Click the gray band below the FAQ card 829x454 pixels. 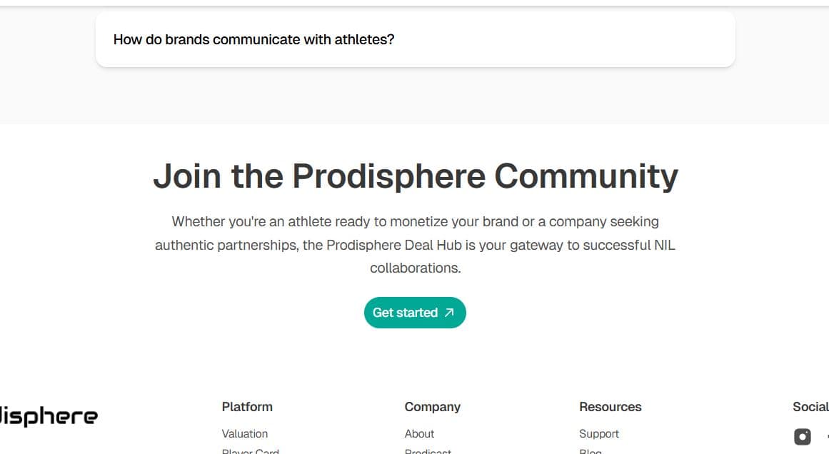(414, 96)
